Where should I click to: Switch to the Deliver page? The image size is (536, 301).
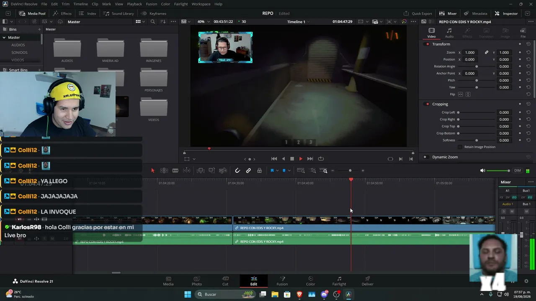[x=368, y=281]
